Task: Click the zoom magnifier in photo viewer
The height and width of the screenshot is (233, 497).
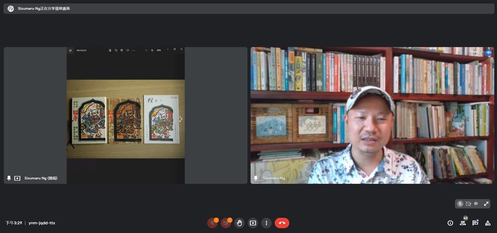Action: tap(152, 50)
